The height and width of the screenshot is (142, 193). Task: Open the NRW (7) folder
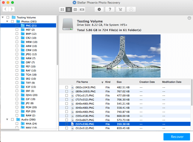click(x=31, y=58)
